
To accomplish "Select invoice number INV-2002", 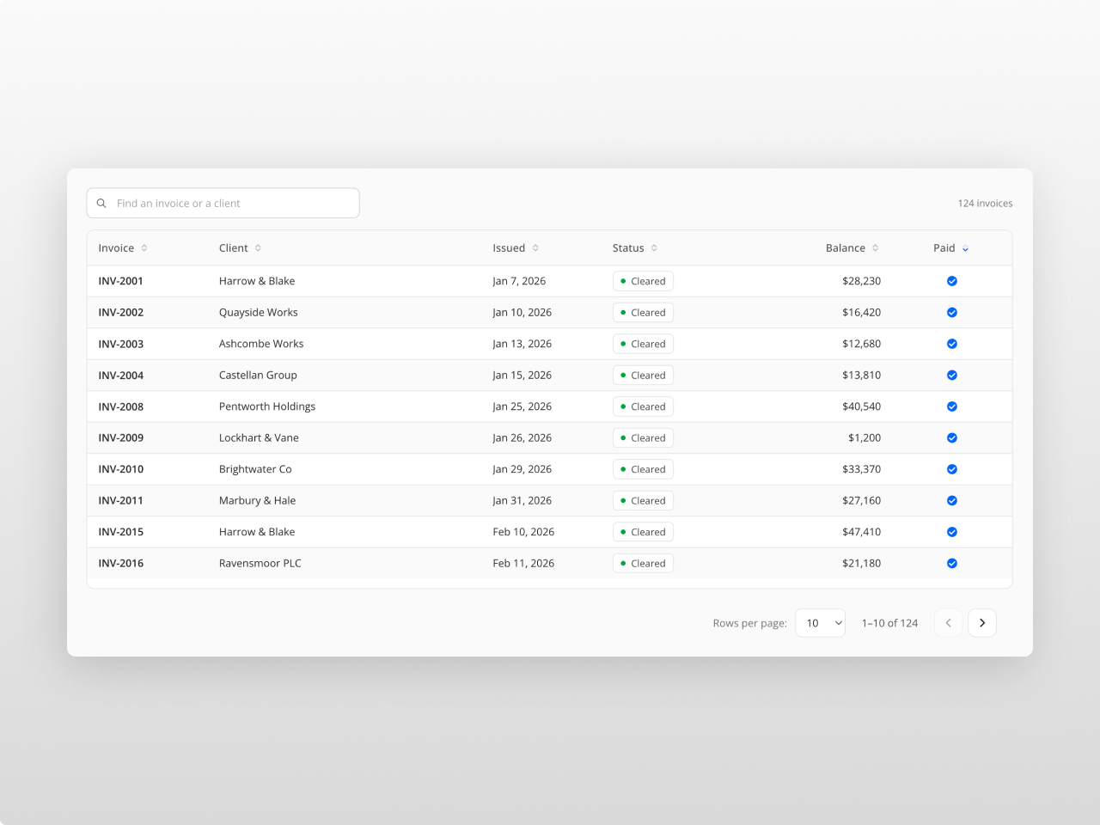I will point(120,313).
